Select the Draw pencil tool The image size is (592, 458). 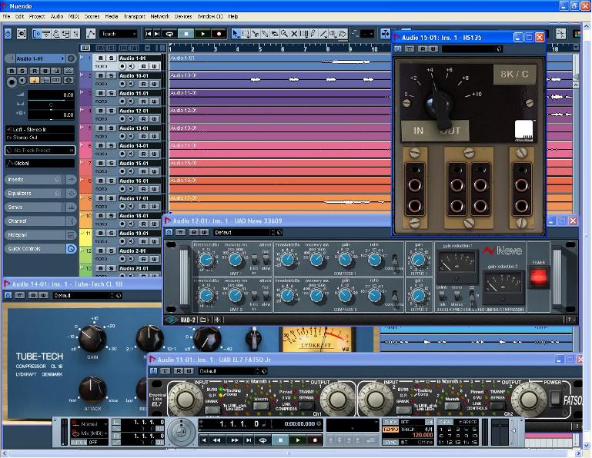pos(313,34)
